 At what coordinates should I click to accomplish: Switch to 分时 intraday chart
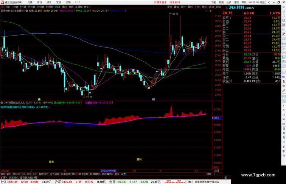tap(8, 7)
